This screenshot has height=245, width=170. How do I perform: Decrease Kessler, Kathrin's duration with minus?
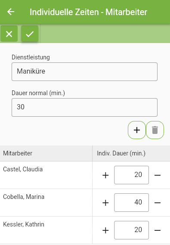click(158, 230)
